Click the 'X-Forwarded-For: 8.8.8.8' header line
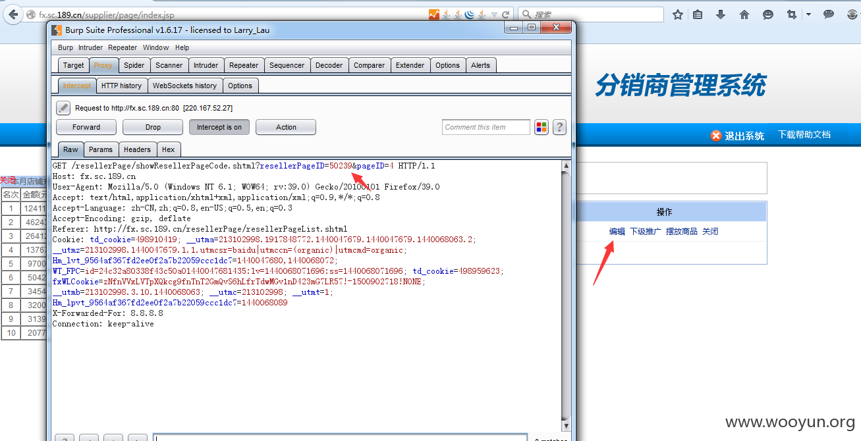 click(x=107, y=313)
